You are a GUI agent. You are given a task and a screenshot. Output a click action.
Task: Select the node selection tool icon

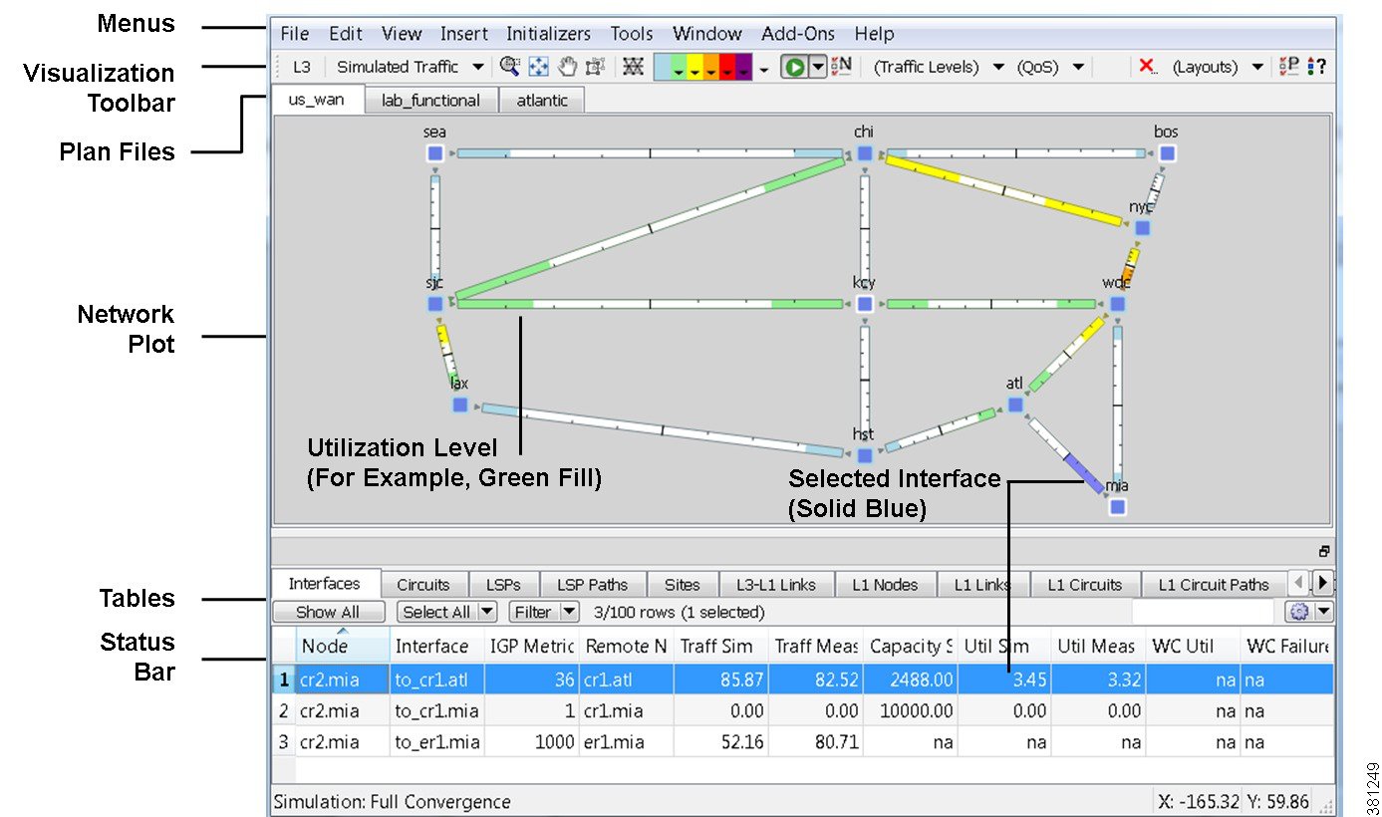coord(595,66)
